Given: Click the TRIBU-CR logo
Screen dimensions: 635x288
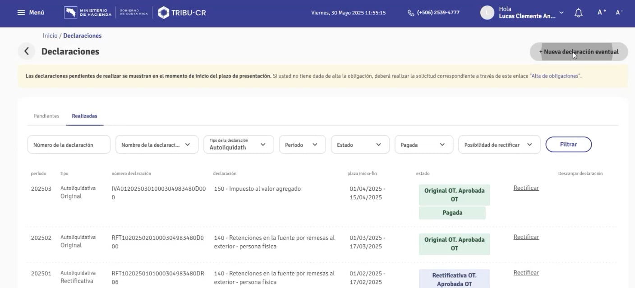Looking at the screenshot, I should coord(181,12).
